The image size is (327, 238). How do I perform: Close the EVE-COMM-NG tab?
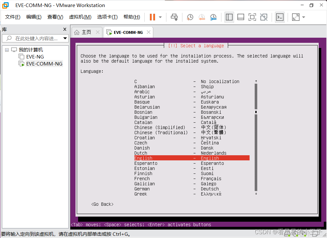[148, 32]
